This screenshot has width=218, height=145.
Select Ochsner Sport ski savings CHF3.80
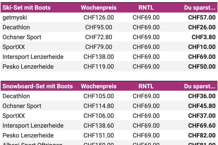tap(203, 37)
